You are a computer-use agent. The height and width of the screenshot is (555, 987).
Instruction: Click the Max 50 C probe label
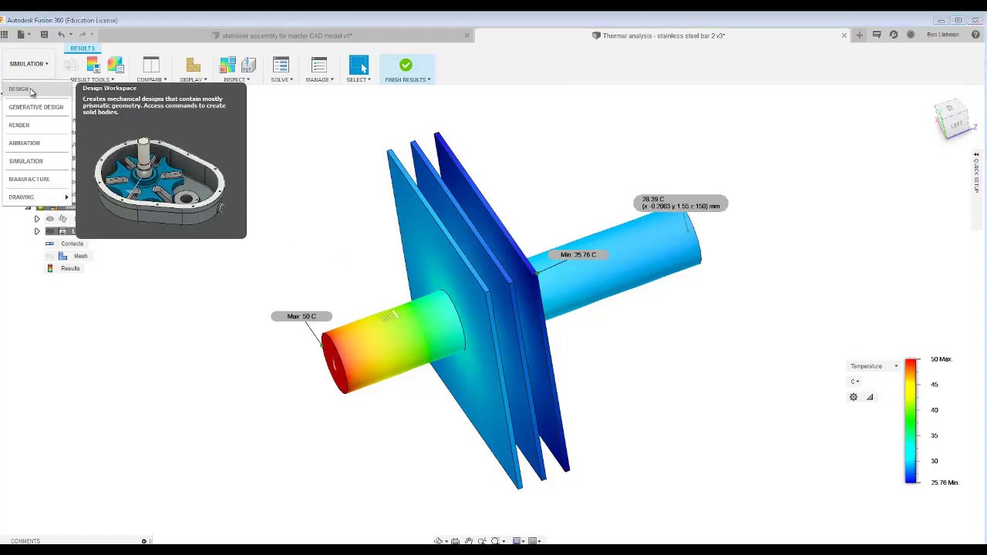301,316
